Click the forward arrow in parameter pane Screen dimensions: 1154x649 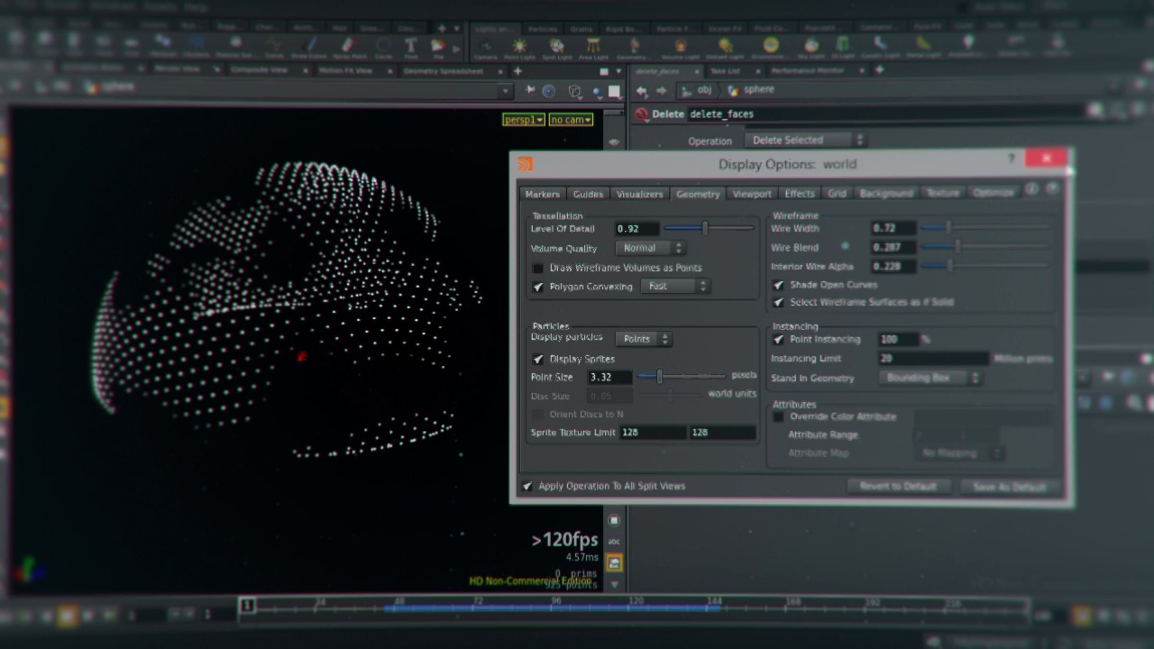click(662, 90)
